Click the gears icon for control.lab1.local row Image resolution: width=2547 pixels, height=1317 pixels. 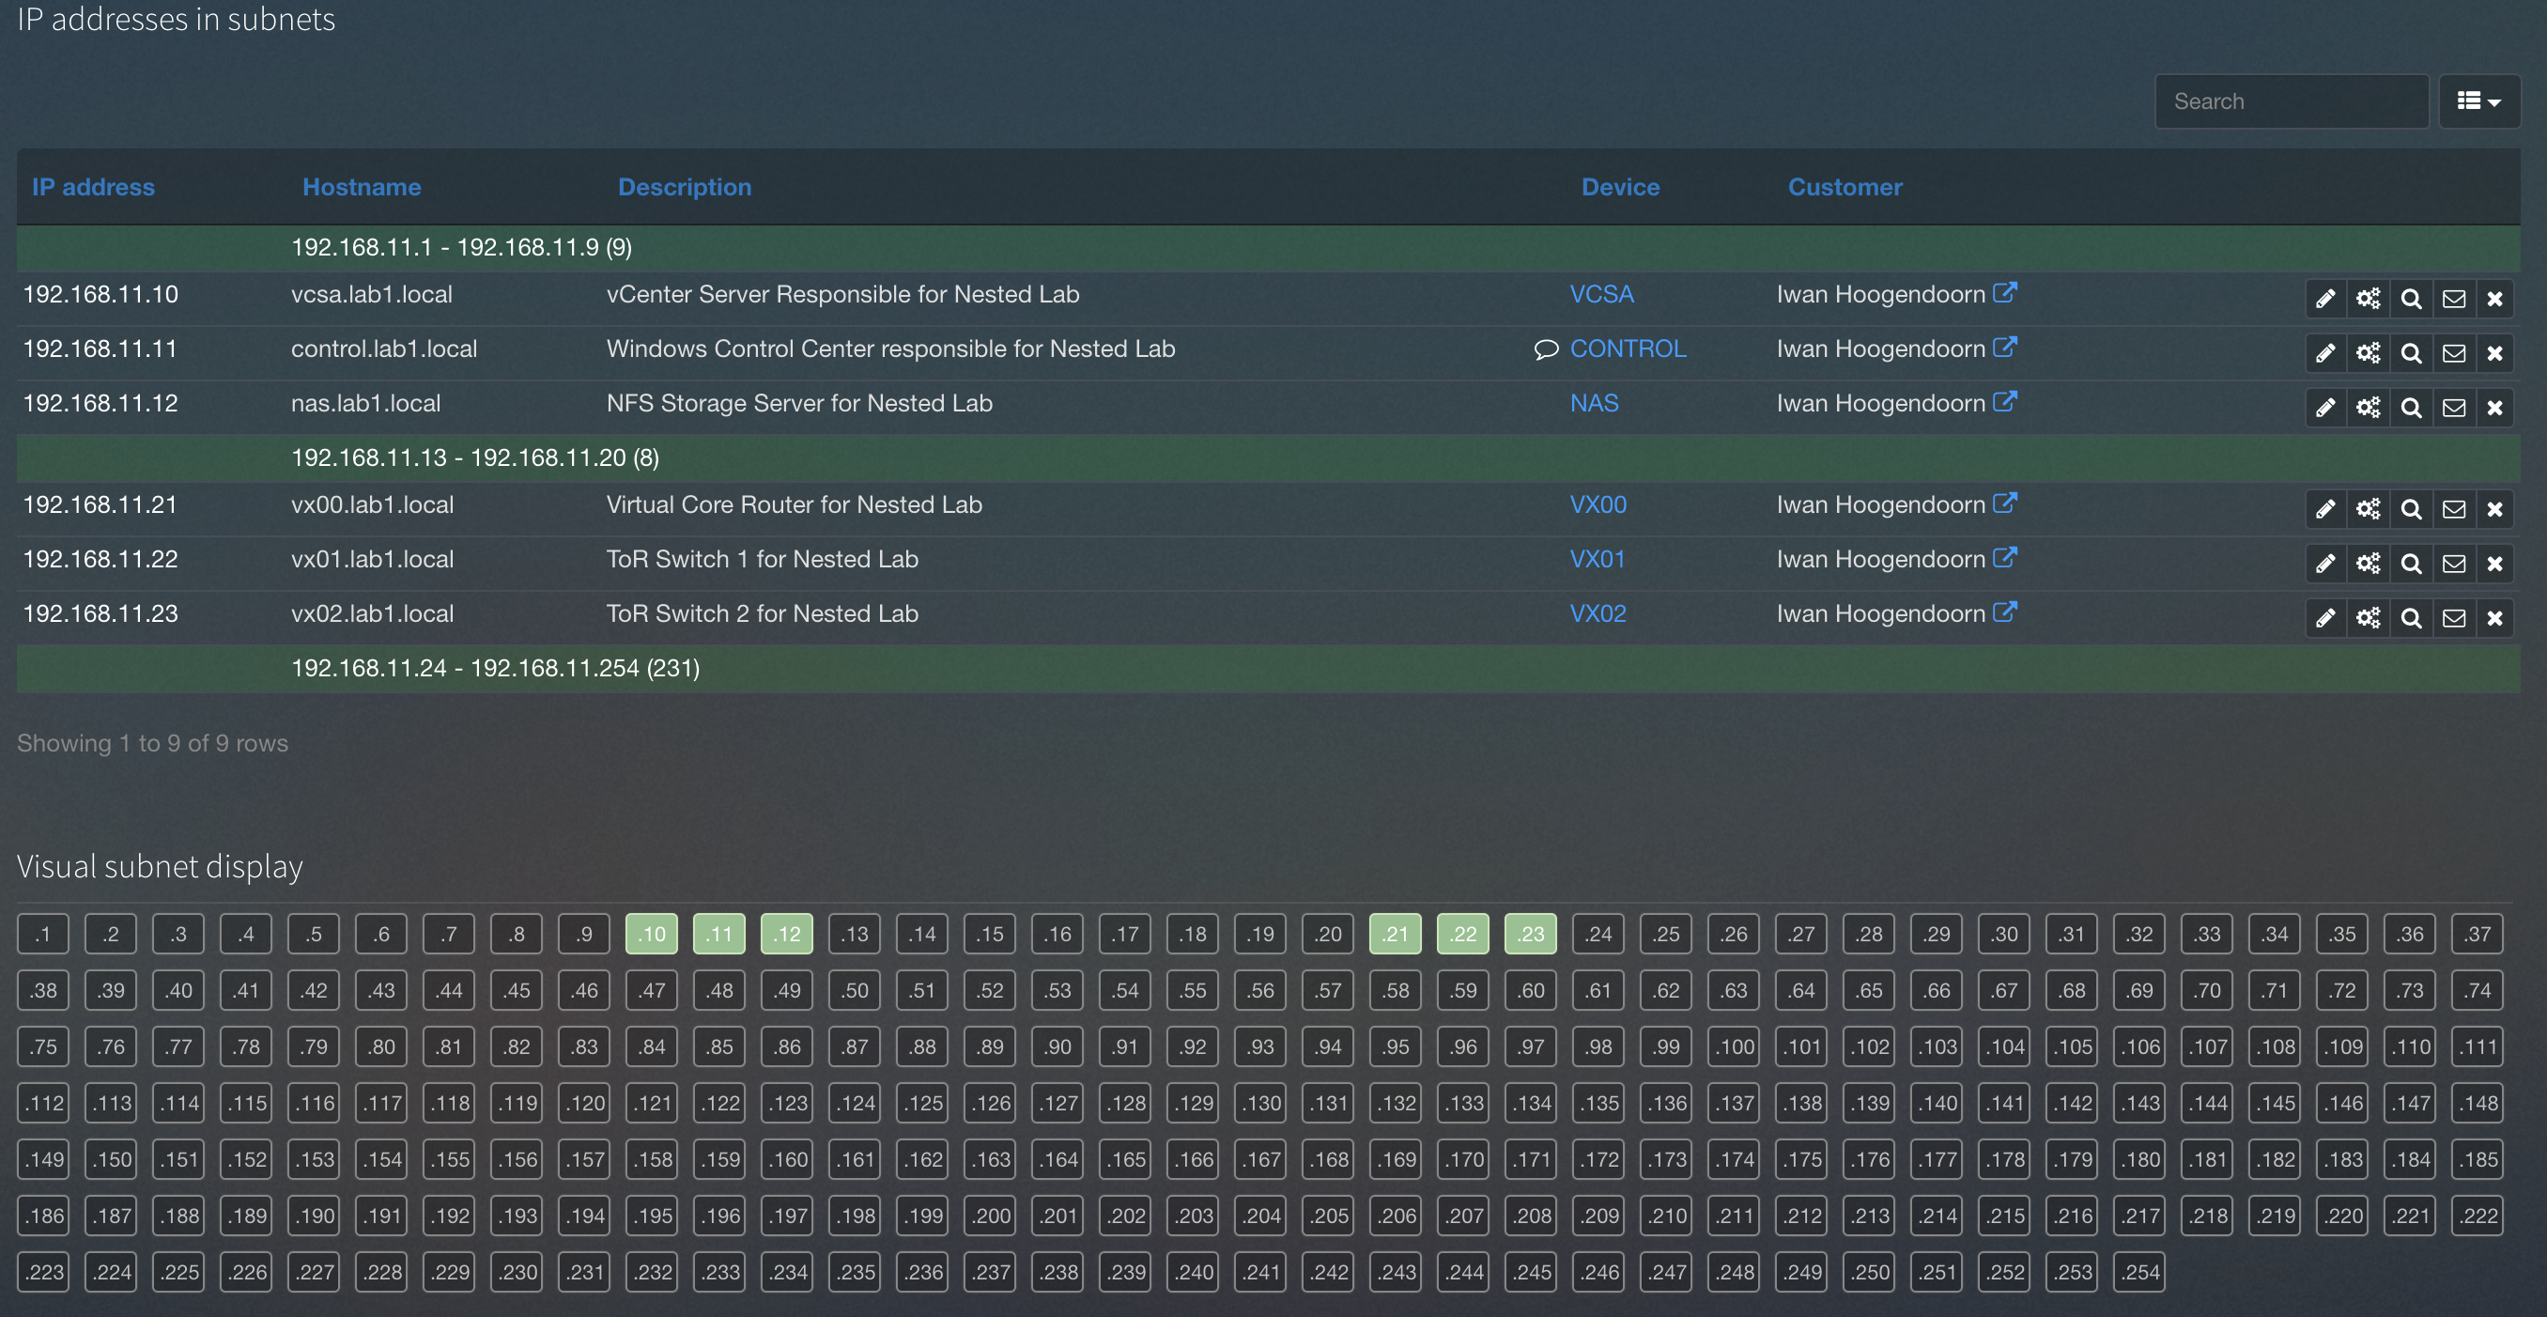coord(2367,353)
